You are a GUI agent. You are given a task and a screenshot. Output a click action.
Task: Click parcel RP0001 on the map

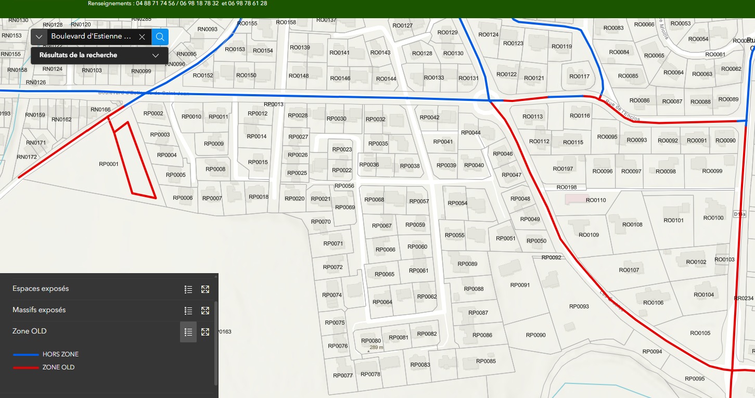(x=109, y=164)
